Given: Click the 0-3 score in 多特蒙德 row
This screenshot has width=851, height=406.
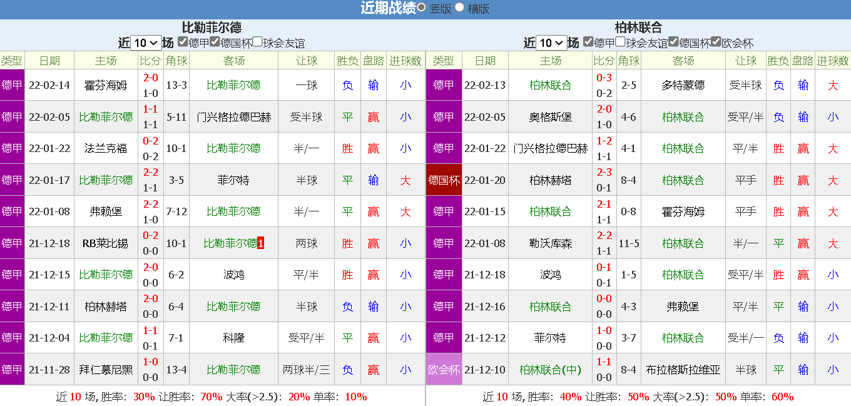Looking at the screenshot, I should click(604, 78).
